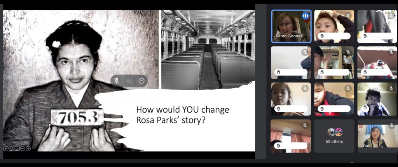Click the muted mic icon on top-right participant tile

391,16
